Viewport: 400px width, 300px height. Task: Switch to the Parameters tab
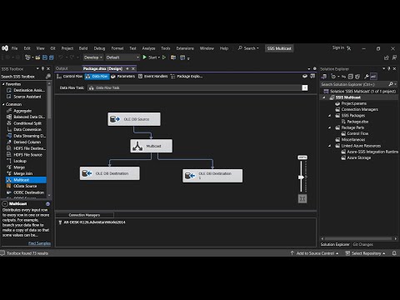coord(123,77)
